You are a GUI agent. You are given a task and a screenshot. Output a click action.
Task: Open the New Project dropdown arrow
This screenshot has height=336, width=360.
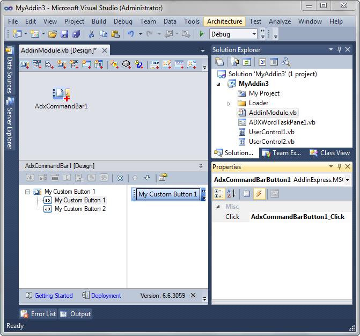(x=26, y=34)
